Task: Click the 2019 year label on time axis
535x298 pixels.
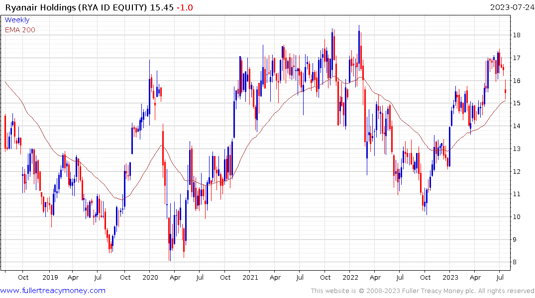Action: (50, 277)
